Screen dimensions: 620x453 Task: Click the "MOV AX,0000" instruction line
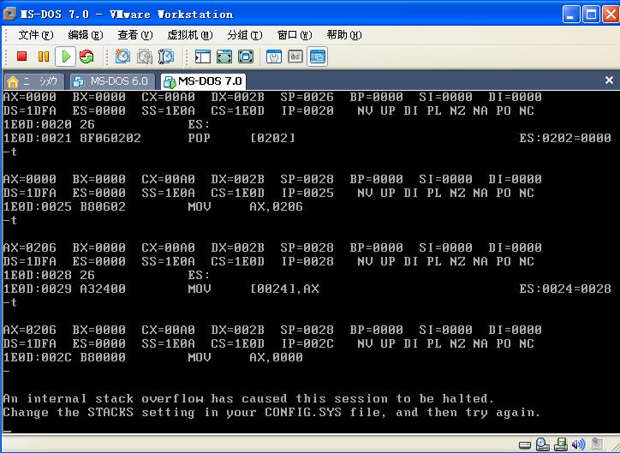point(246,357)
